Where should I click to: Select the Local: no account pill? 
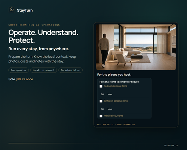[43, 70]
